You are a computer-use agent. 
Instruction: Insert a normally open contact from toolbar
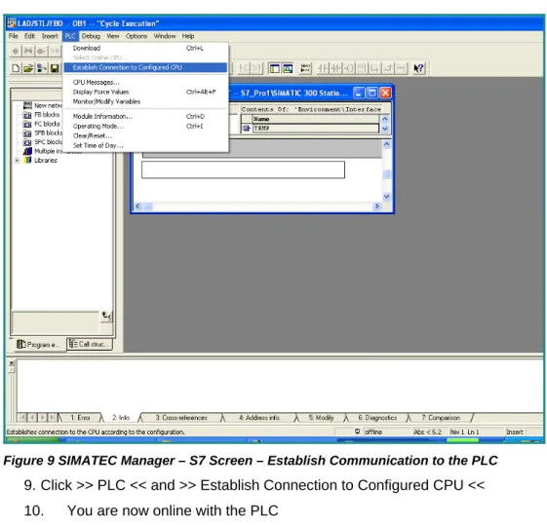coord(323,68)
